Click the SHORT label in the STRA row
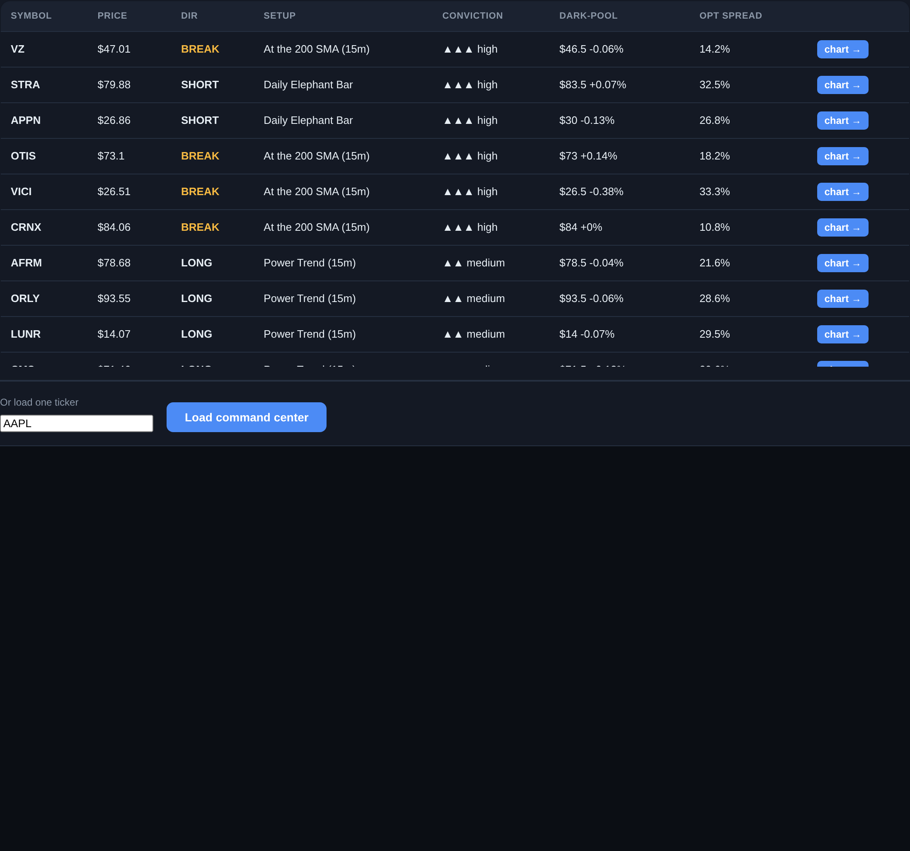Viewport: 910px width, 851px height. pos(200,85)
